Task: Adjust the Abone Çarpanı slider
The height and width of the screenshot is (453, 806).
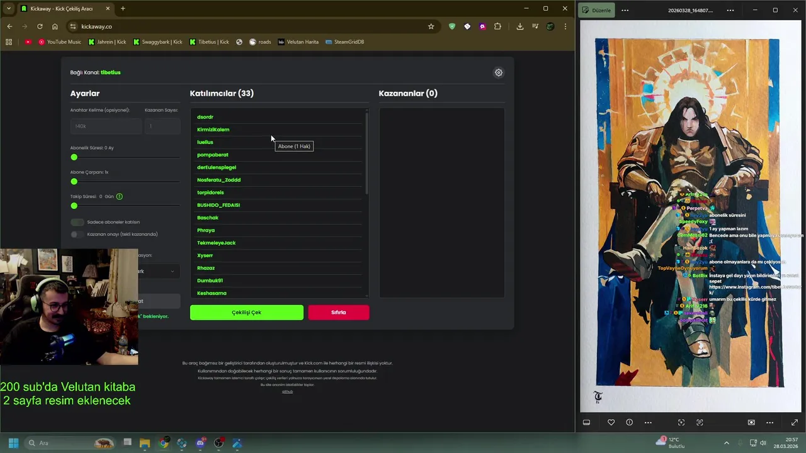Action: click(x=125, y=181)
